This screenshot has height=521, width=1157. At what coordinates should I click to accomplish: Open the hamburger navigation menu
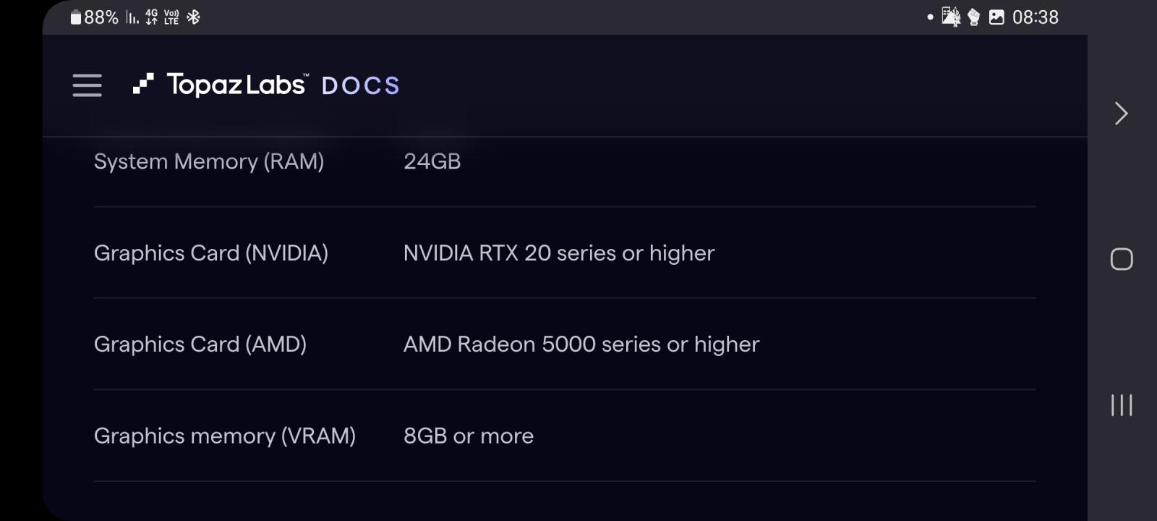87,85
